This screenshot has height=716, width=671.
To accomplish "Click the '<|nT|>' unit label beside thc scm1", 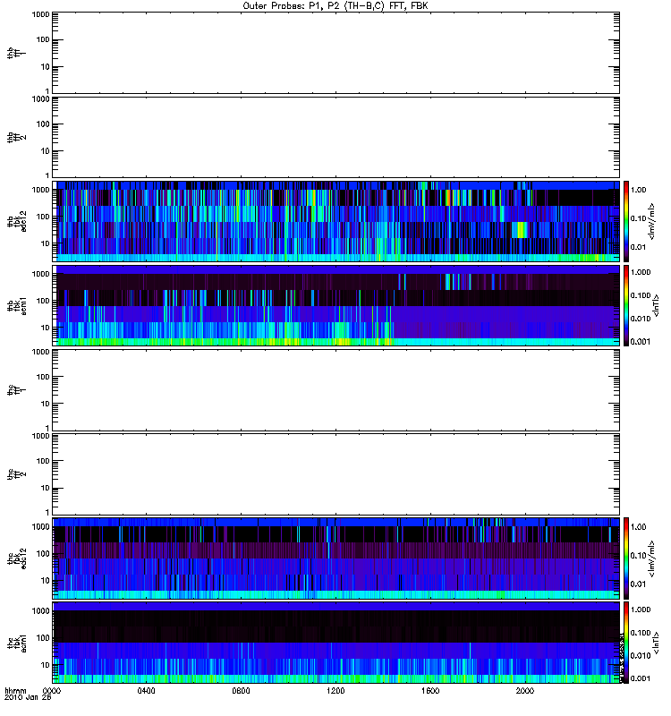I will pos(657,643).
